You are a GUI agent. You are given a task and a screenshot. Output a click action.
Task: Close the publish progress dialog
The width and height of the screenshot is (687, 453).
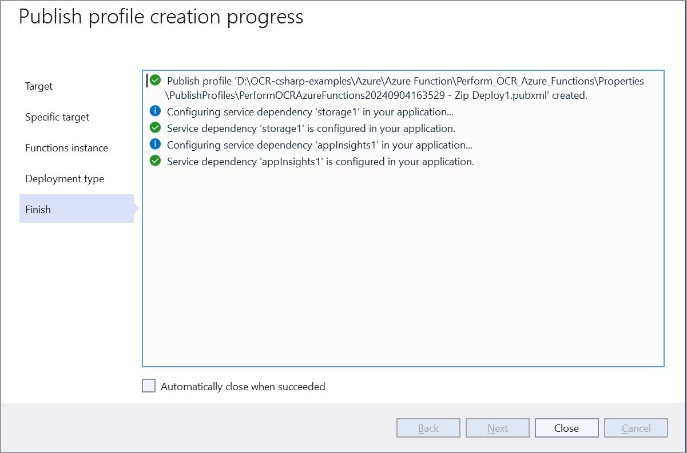click(566, 427)
